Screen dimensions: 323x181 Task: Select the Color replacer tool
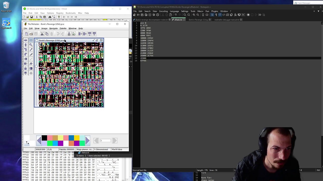(31, 68)
